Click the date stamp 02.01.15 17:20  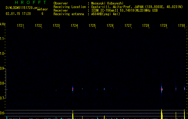(x=18, y=14)
